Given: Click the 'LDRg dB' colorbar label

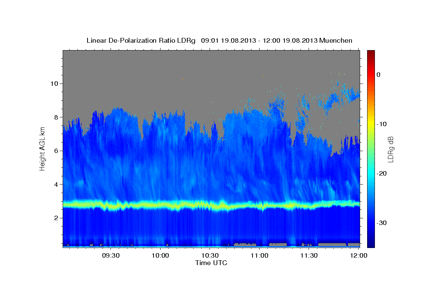Looking at the screenshot, I should pyautogui.click(x=390, y=149).
